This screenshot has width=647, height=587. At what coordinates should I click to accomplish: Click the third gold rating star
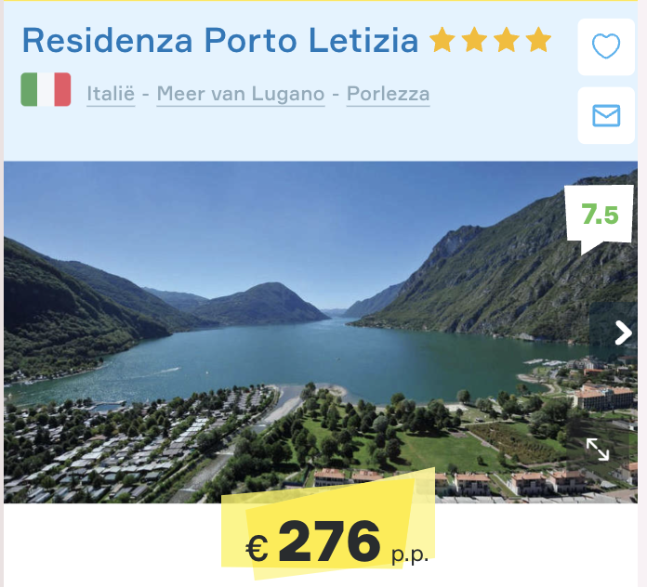(507, 40)
